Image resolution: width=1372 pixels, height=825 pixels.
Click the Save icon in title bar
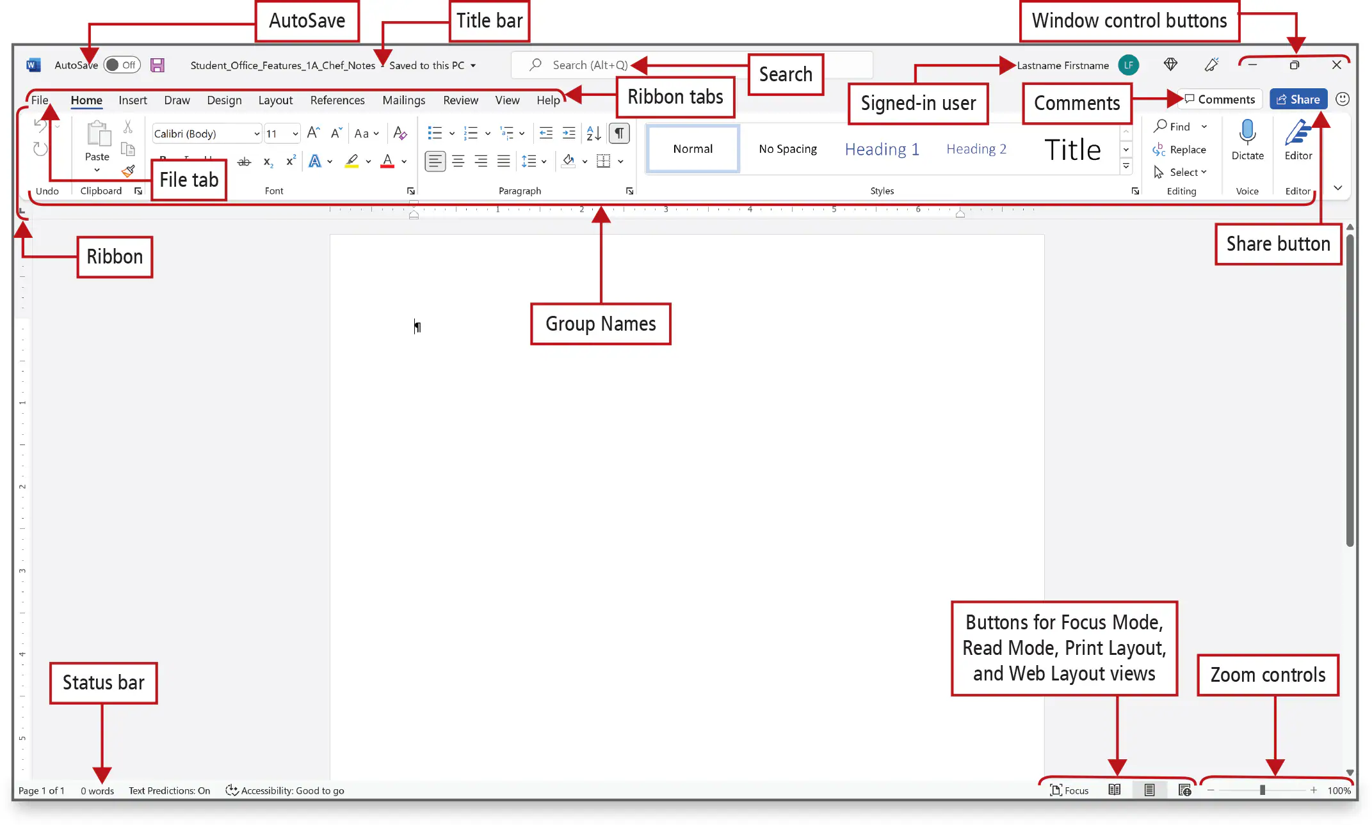click(157, 65)
